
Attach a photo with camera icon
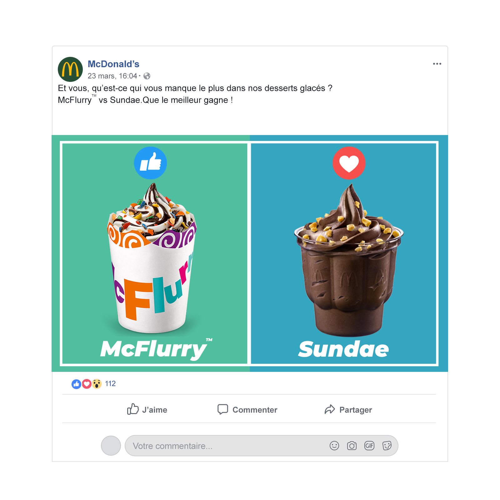352,446
